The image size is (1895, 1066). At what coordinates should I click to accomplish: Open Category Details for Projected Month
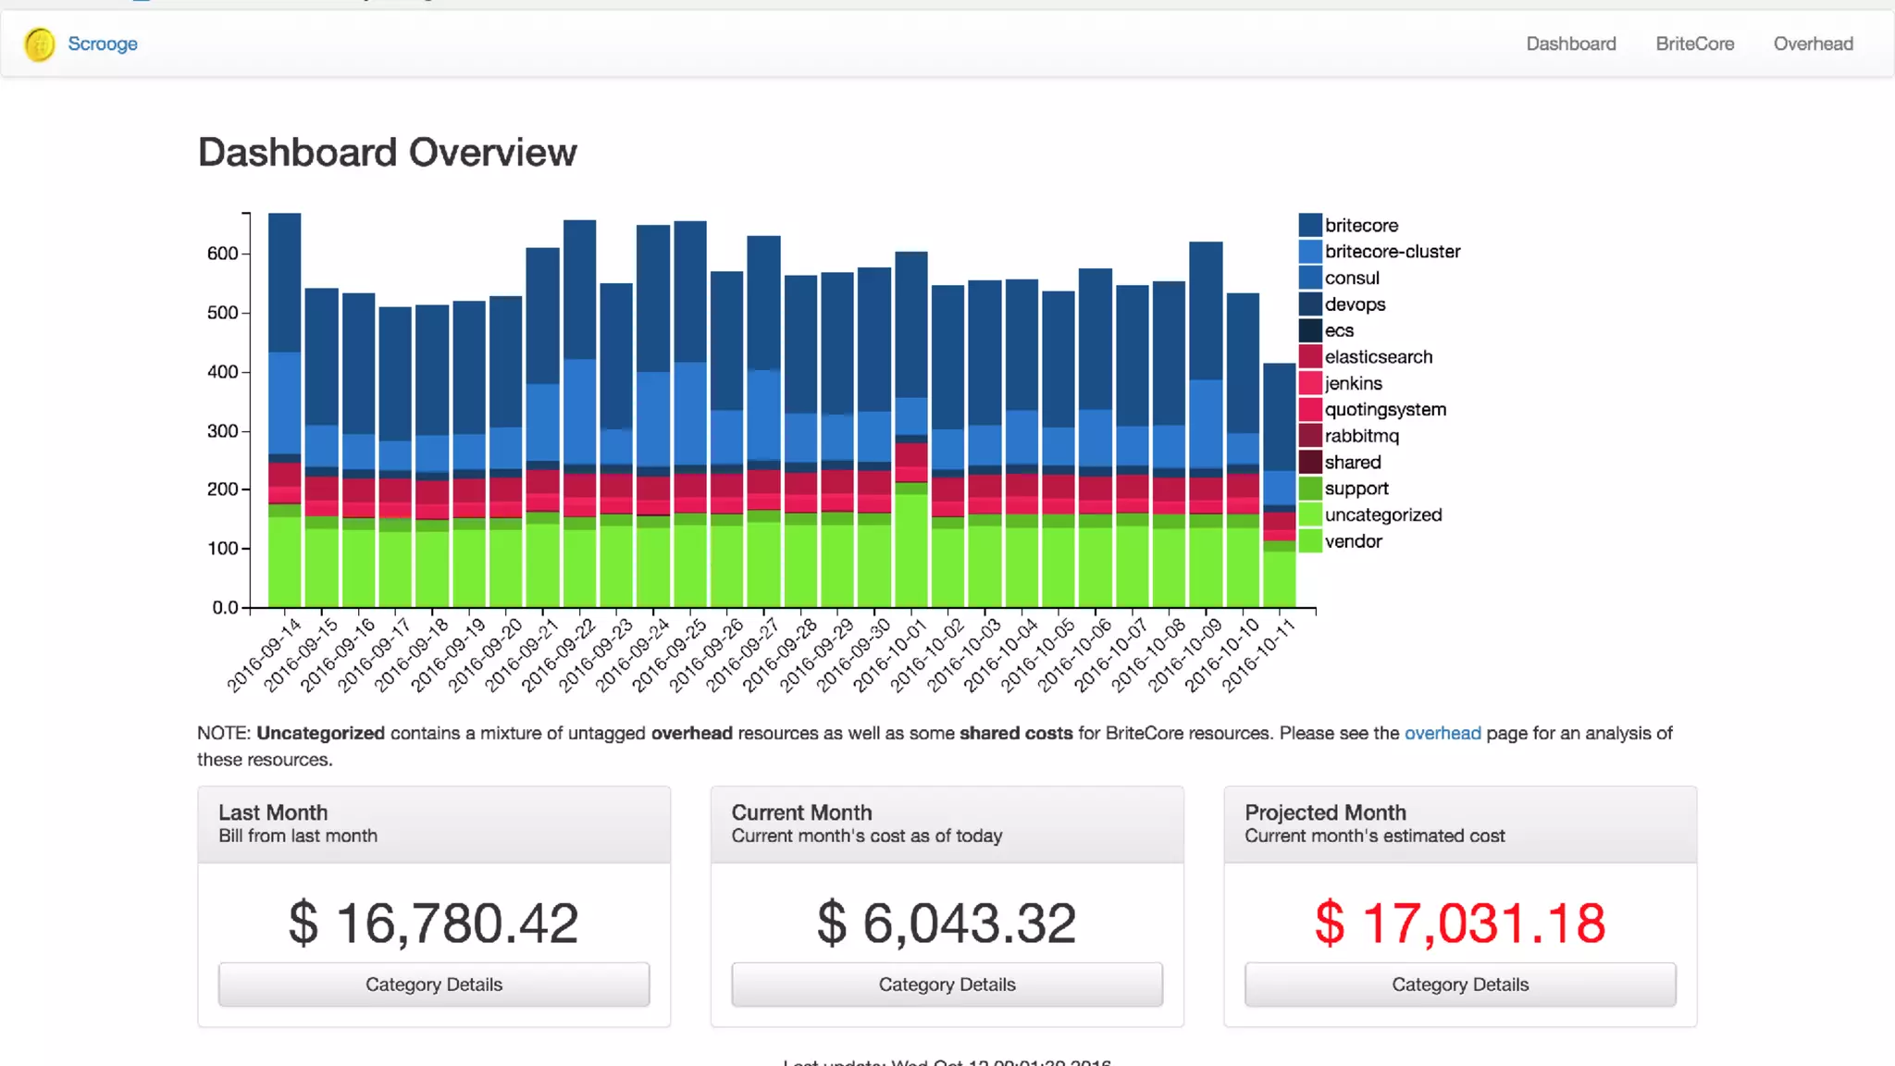1459,985
